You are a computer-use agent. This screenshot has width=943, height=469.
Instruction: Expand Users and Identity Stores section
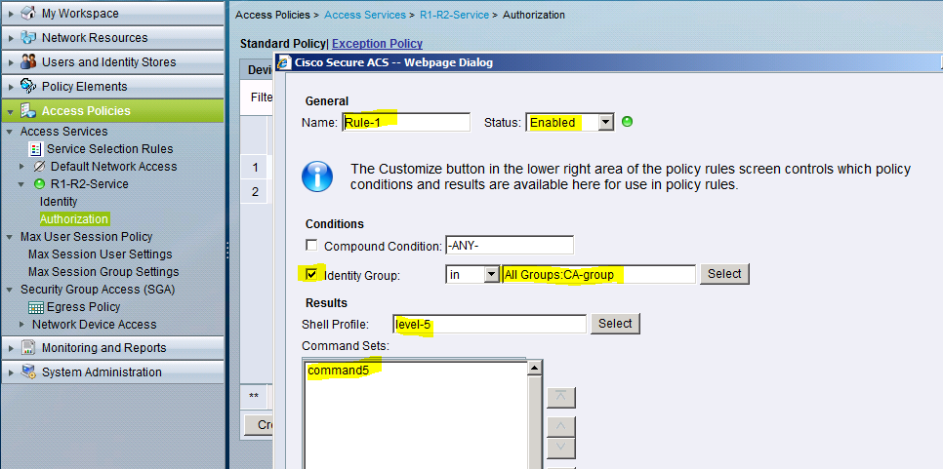click(x=11, y=61)
